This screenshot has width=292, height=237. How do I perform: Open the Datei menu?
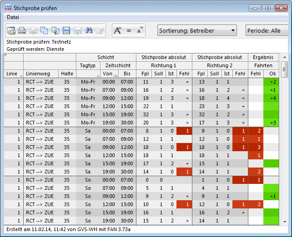point(13,17)
